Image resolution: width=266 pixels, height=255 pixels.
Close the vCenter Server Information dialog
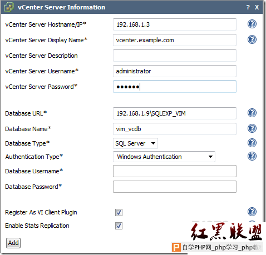257,7
